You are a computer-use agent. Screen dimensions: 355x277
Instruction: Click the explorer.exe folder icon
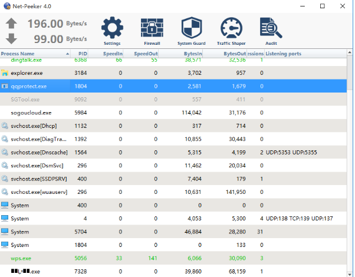click(x=5, y=73)
